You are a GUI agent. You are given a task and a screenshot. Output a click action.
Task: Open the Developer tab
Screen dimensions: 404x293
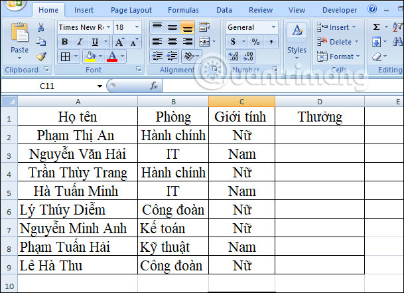340,10
